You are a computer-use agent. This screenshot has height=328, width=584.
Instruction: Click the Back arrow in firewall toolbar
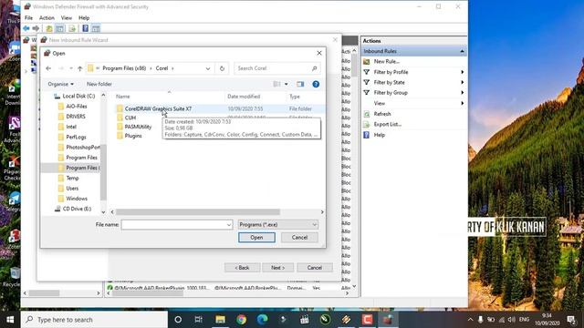point(26,28)
